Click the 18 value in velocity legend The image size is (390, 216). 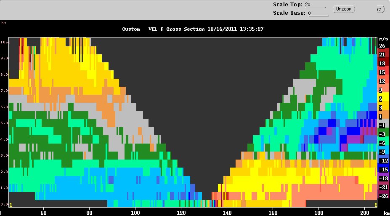tap(382, 64)
